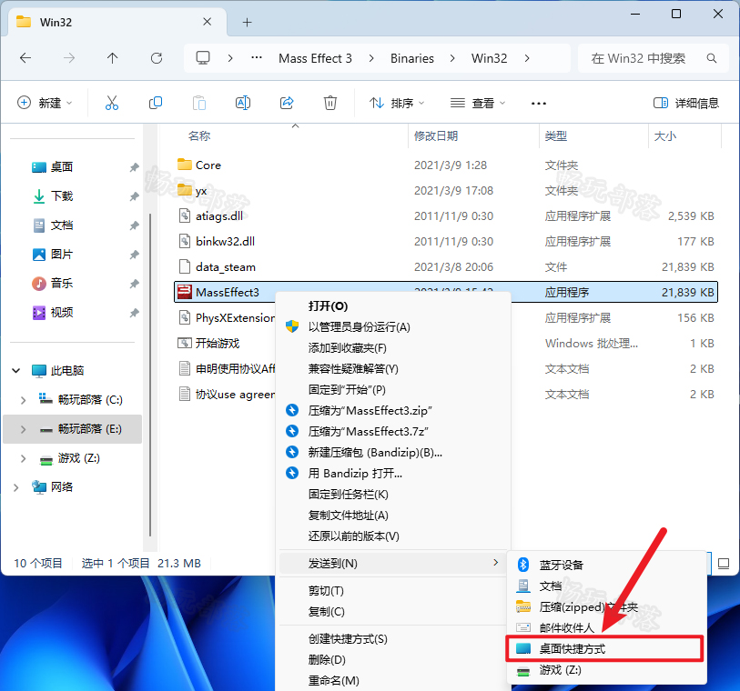
Task: Click the compressed zipped folder icon
Action: (x=522, y=606)
